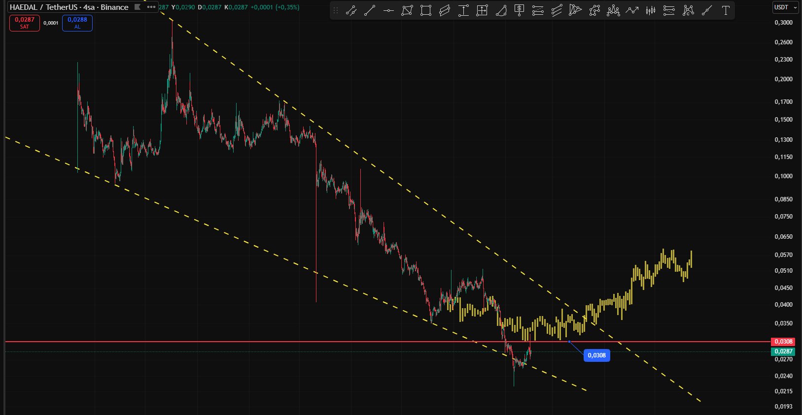Select the triangular fan lines tool
Viewport: 802px width, 415px height.
pyautogui.click(x=576, y=10)
